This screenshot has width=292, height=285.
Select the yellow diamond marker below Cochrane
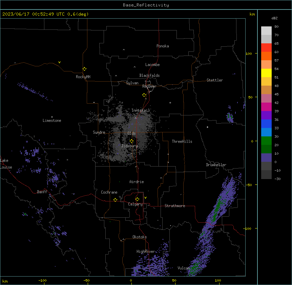(115, 200)
